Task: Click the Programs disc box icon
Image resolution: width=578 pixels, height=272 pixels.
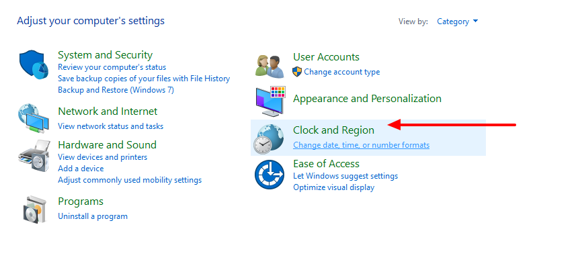Action: (35, 209)
